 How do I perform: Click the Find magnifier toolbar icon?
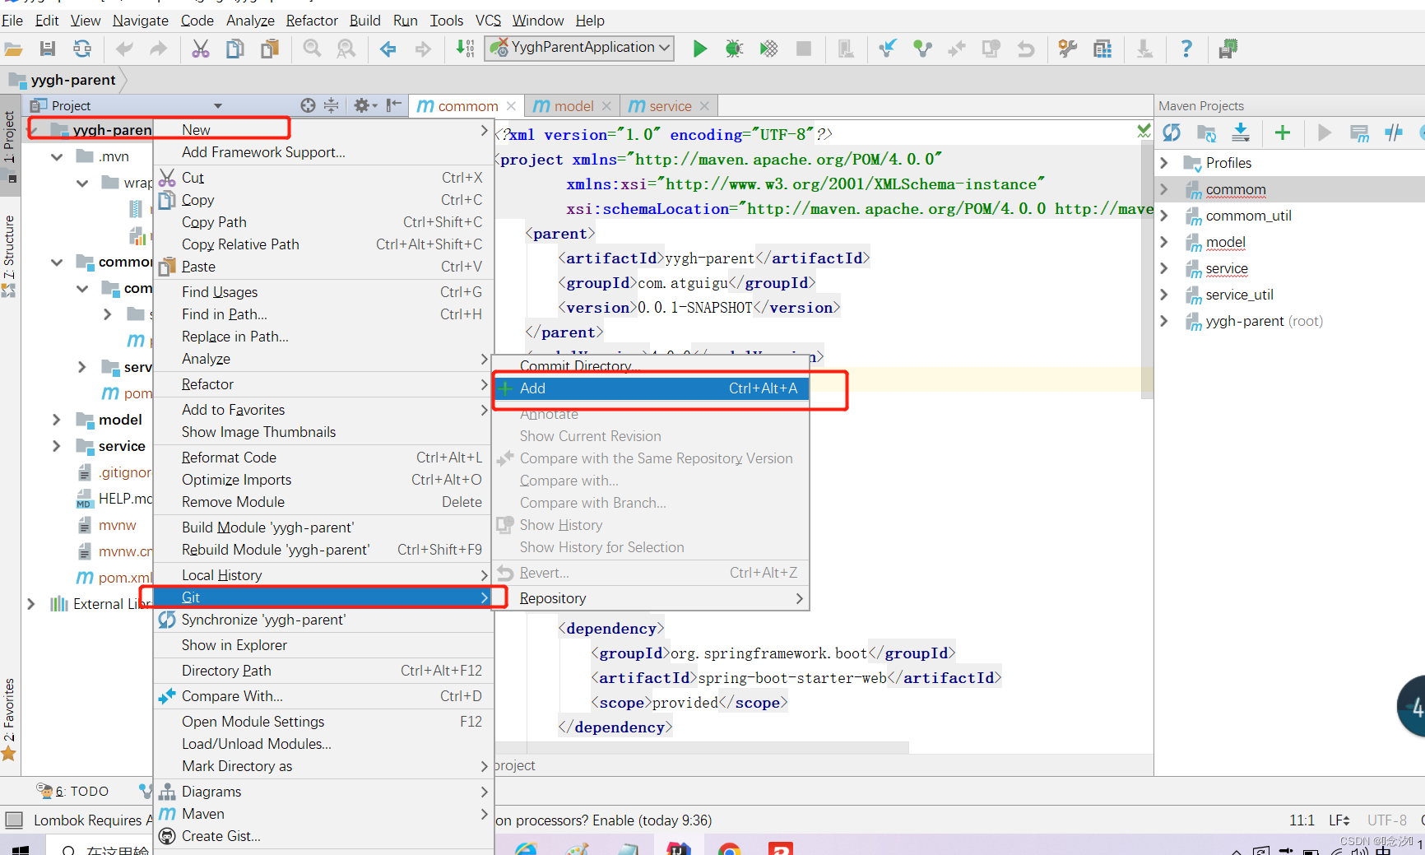point(312,49)
